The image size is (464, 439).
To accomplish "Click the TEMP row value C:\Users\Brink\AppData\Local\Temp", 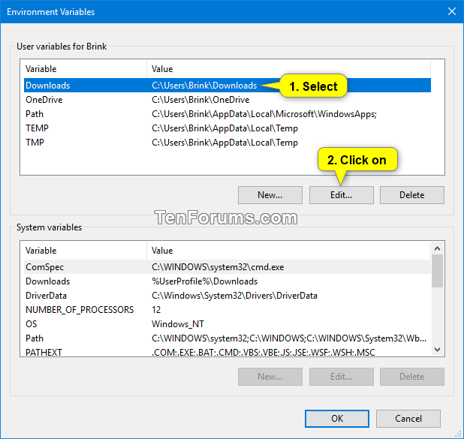I will click(224, 128).
